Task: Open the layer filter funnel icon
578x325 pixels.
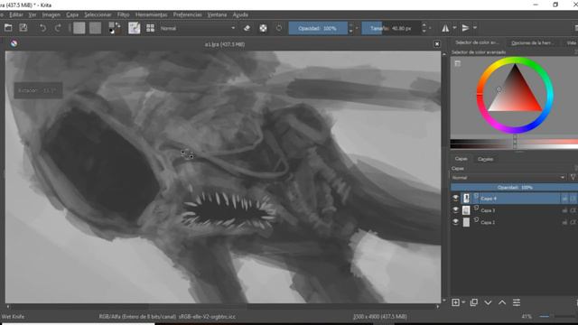Action: pyautogui.click(x=573, y=178)
